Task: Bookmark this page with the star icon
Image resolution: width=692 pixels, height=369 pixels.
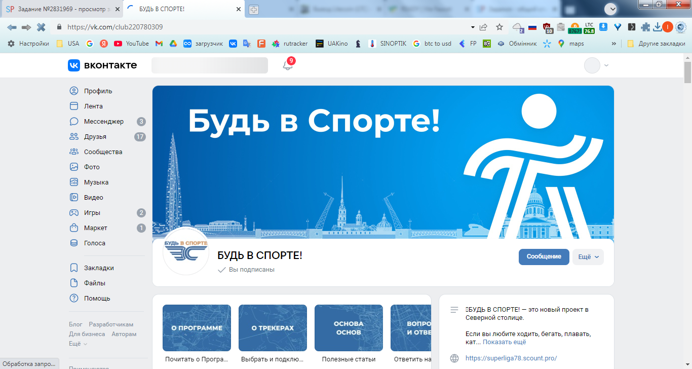Action: (x=499, y=27)
